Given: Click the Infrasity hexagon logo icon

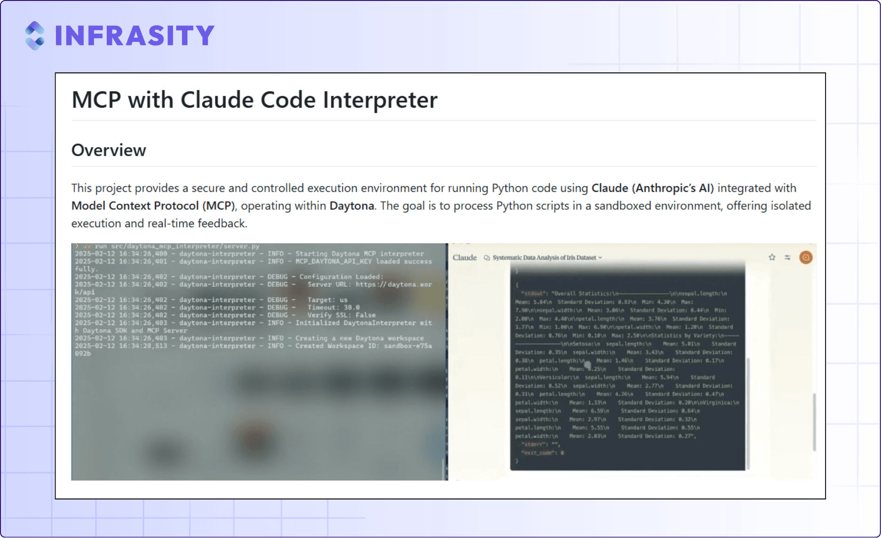Looking at the screenshot, I should tap(35, 36).
